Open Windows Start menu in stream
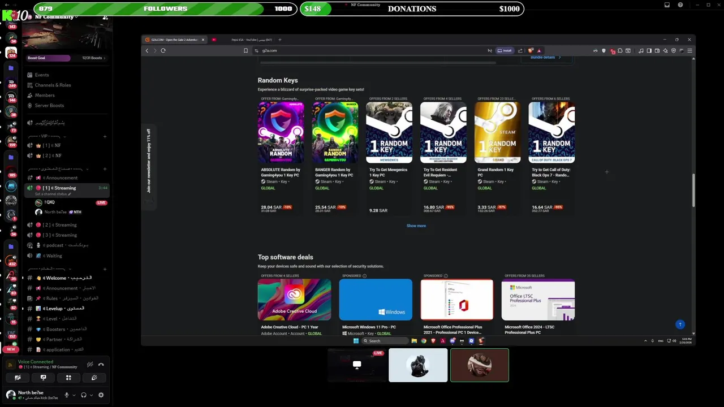 [356, 341]
